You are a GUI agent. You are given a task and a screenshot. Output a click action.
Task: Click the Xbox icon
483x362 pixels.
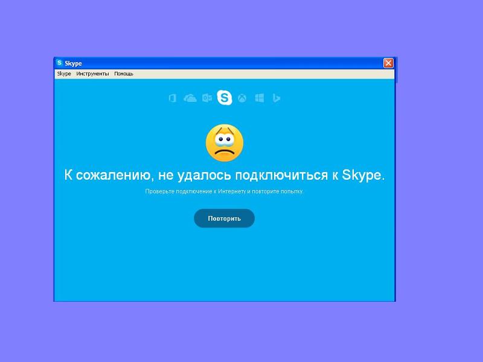(241, 98)
